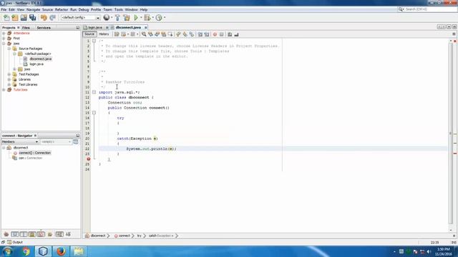This screenshot has height=257, width=458.
Task: Click the Shift Line Left icon
Action: [x=200, y=34]
